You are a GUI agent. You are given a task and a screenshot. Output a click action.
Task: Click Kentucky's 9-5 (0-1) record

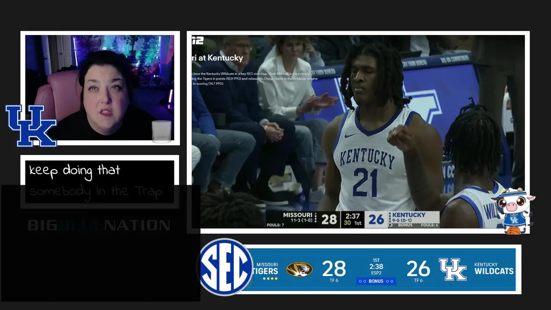point(403,220)
